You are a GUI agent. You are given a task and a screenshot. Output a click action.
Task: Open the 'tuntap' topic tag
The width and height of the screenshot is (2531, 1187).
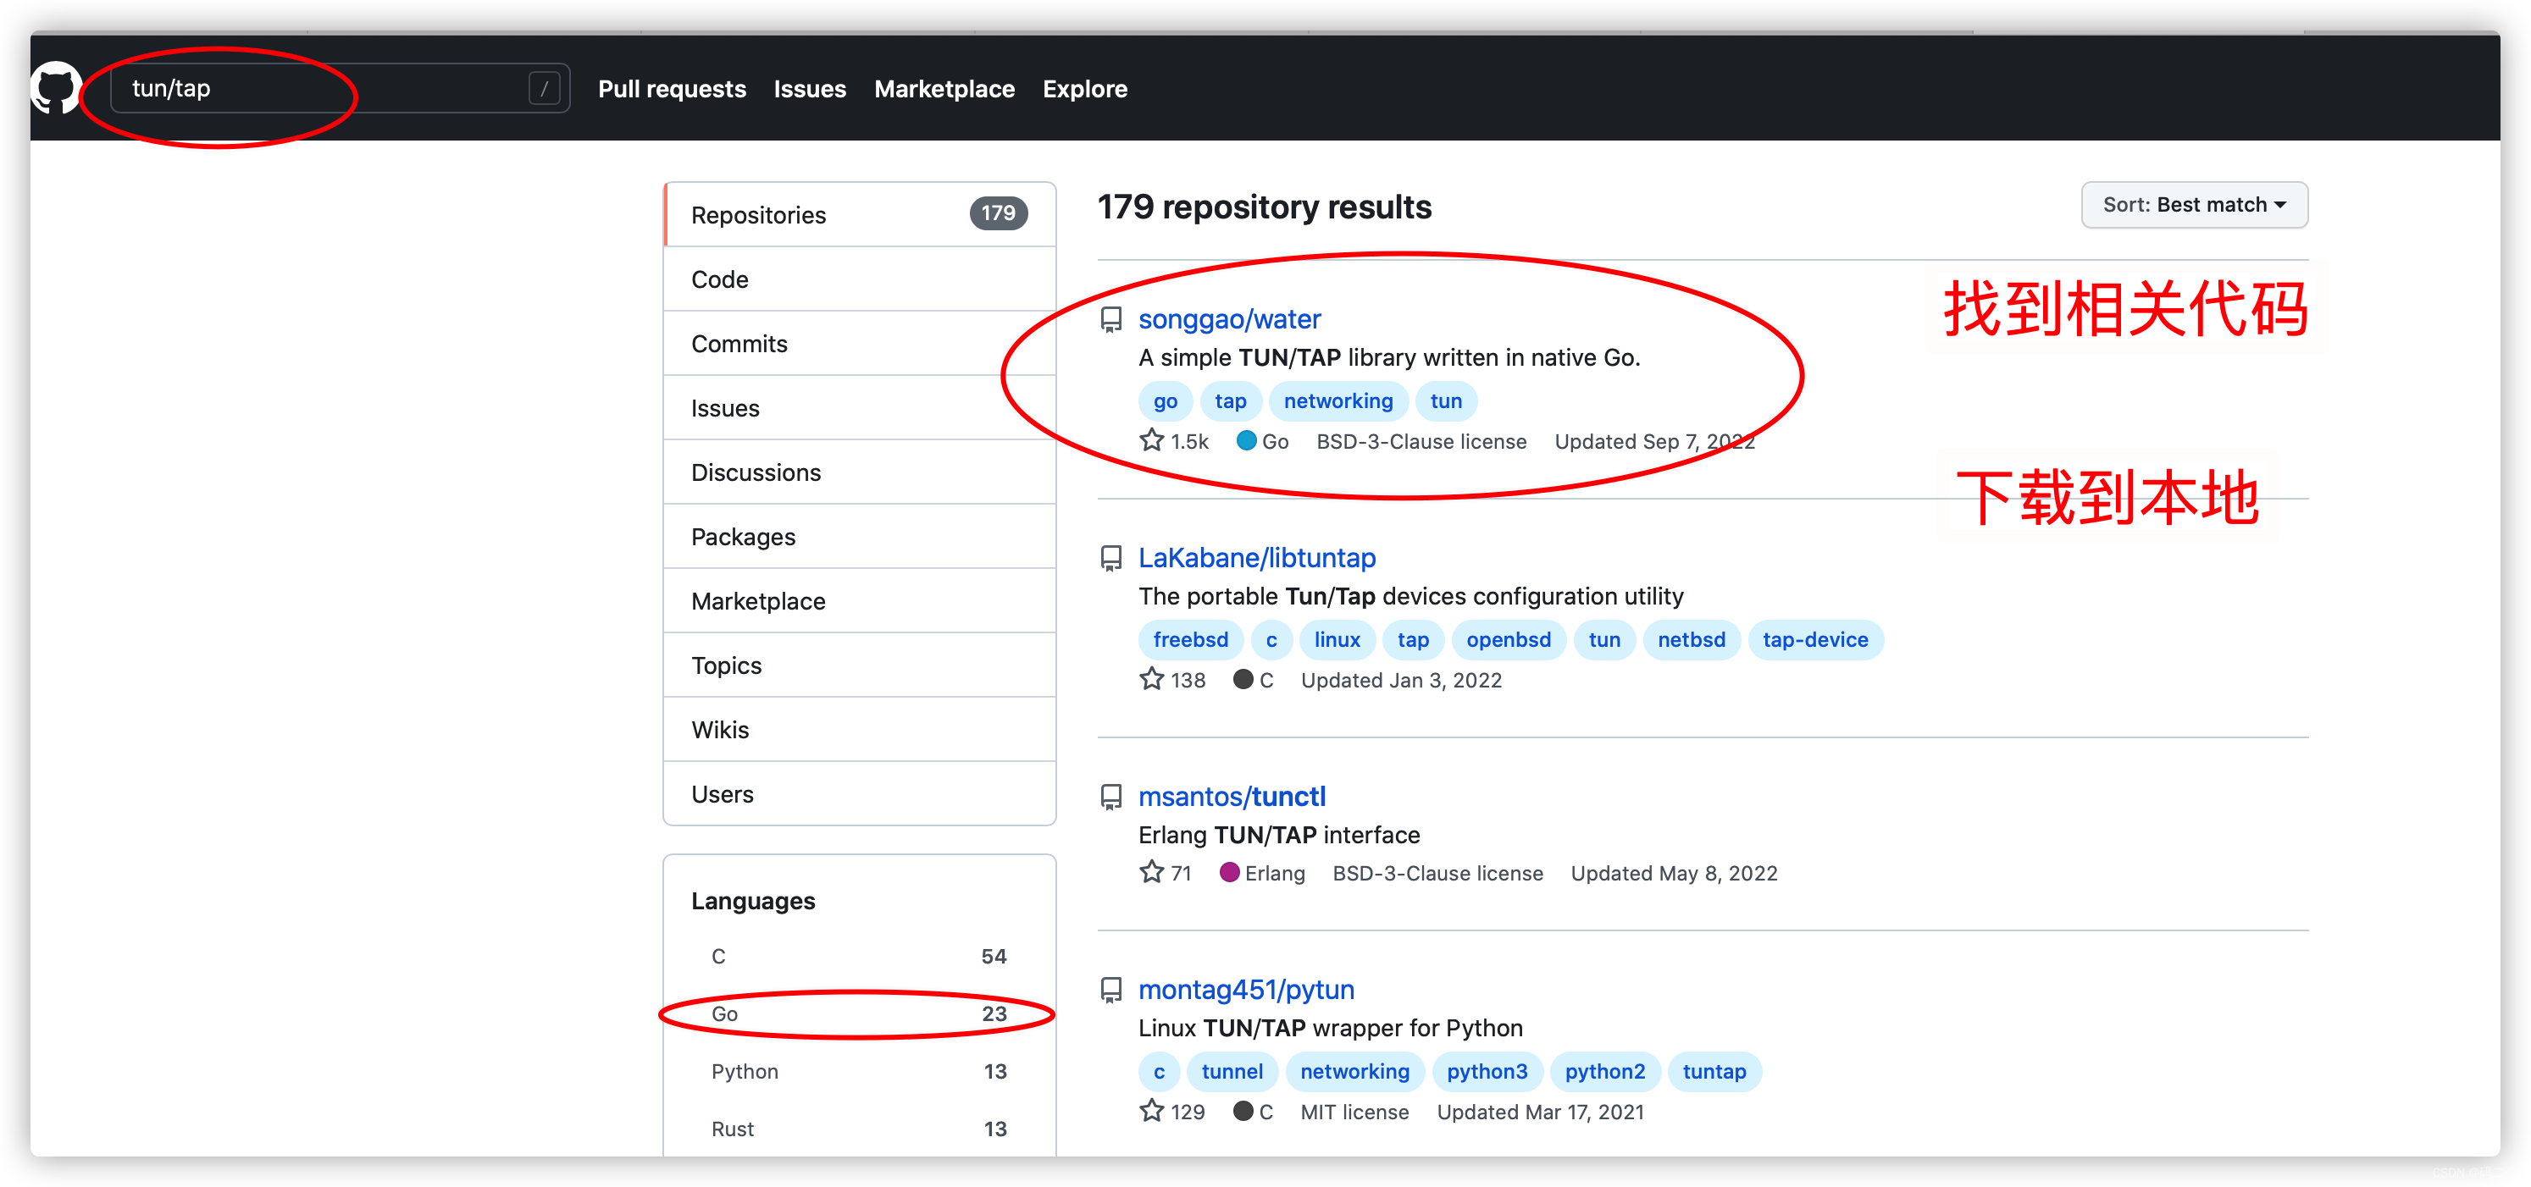tap(1714, 1071)
